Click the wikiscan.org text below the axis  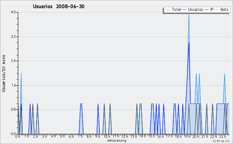pos(116,140)
